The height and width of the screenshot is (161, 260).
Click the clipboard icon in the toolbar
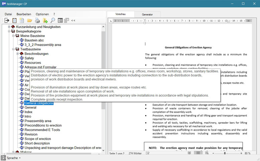pyautogui.click(x=15, y=20)
